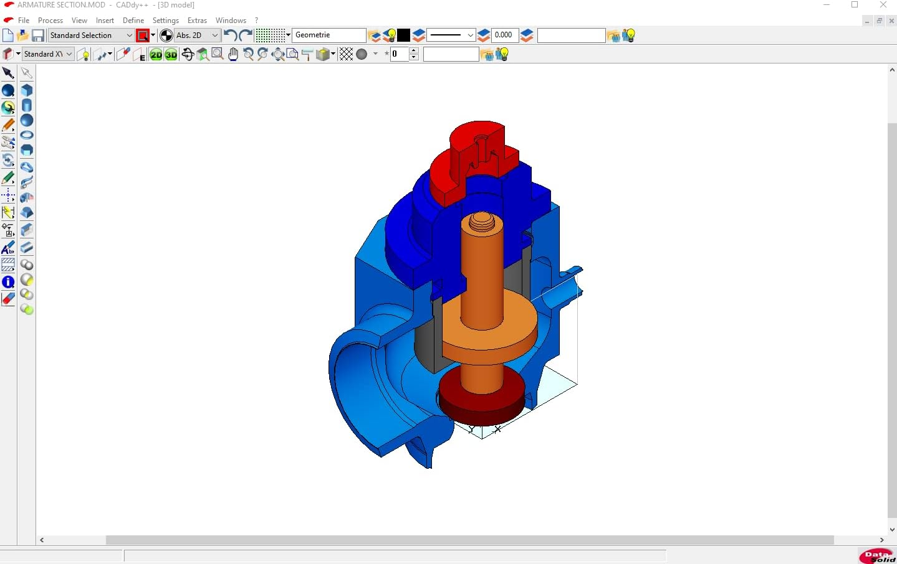
Task: Click the undo arrow
Action: click(229, 35)
